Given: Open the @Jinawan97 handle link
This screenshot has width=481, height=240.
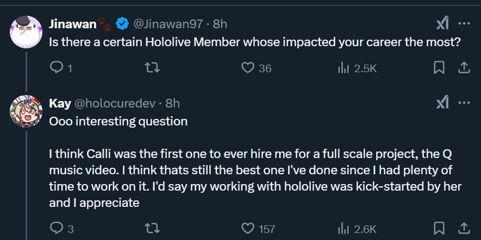Looking at the screenshot, I should click(x=167, y=24).
